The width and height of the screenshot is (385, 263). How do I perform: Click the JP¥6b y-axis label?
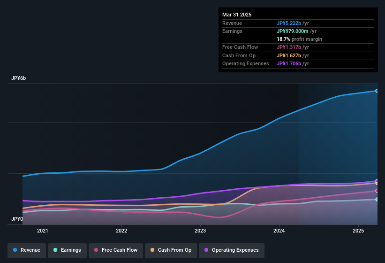pyautogui.click(x=18, y=78)
